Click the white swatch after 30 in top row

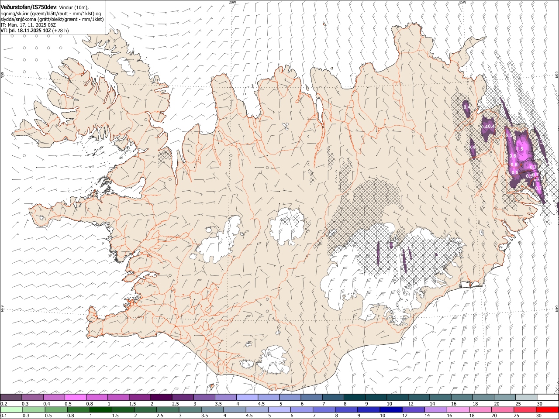(548, 397)
